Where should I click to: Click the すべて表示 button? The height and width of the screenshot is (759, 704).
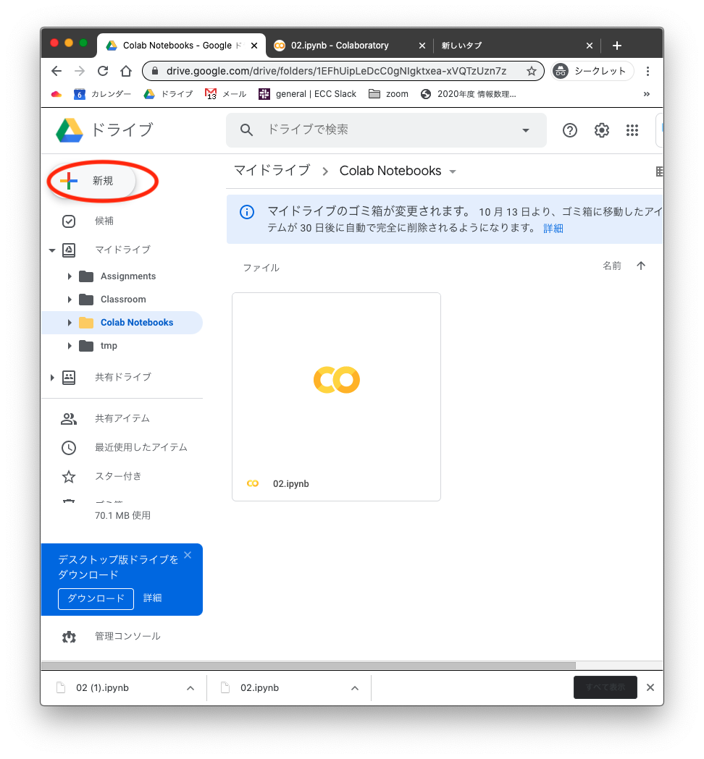point(605,687)
